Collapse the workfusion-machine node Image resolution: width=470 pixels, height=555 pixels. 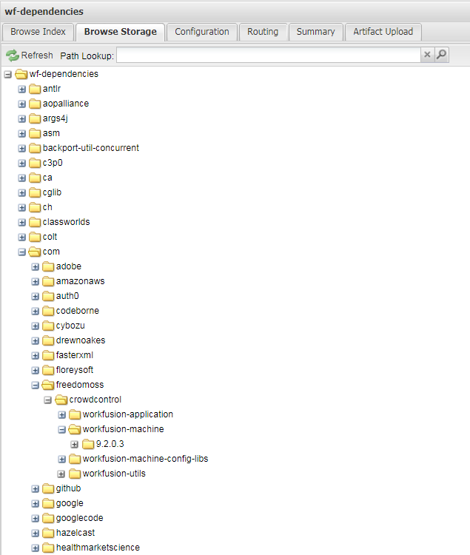pyautogui.click(x=62, y=430)
